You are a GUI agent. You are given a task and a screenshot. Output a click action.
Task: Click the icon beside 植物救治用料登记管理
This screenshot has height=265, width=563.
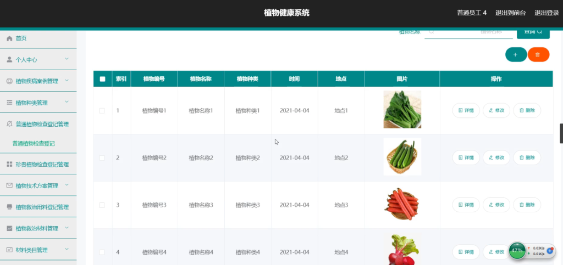tap(9, 207)
